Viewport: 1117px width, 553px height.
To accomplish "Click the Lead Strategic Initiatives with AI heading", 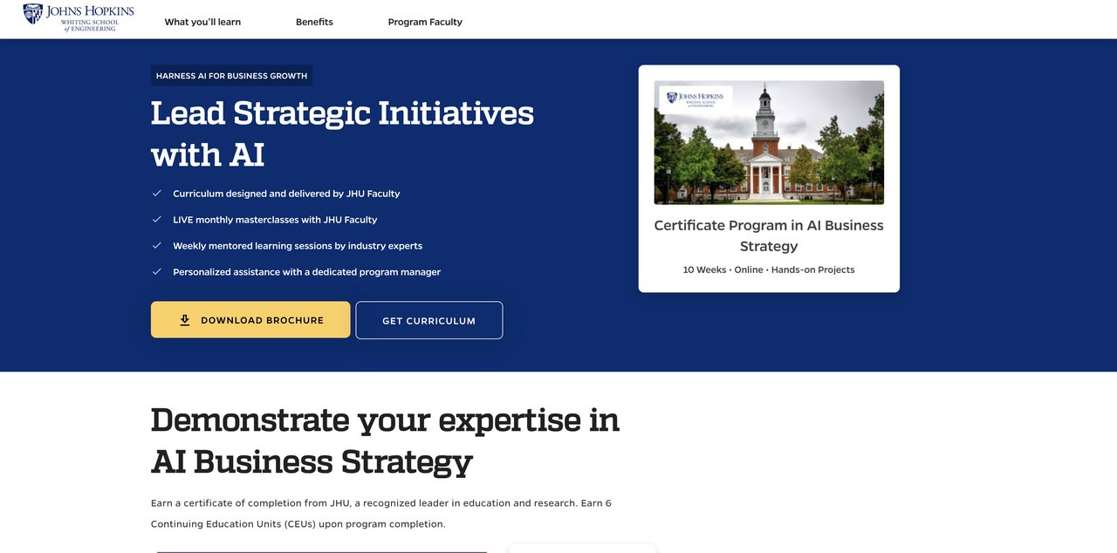I will pos(342,133).
